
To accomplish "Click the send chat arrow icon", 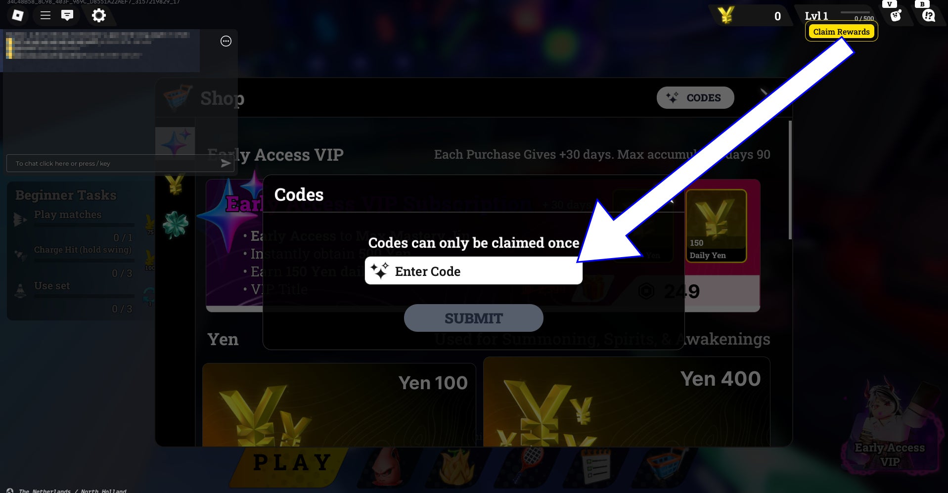I will pyautogui.click(x=226, y=163).
